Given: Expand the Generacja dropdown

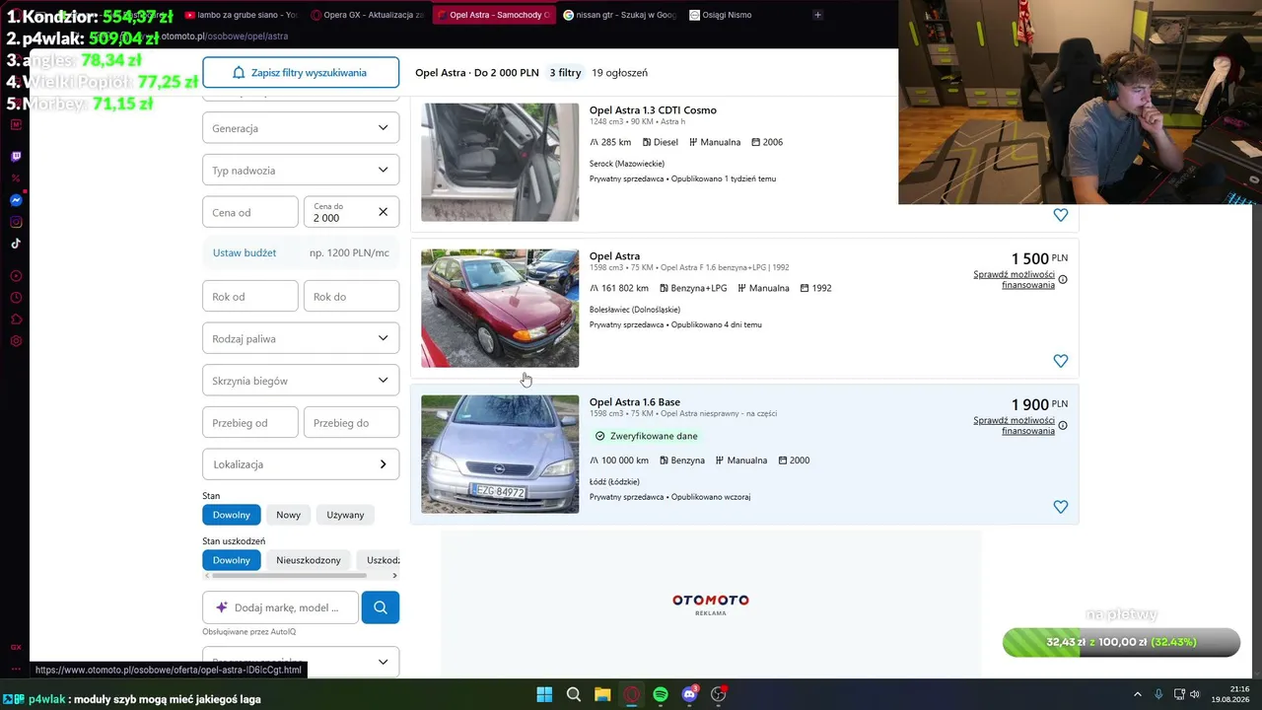Looking at the screenshot, I should click(301, 128).
